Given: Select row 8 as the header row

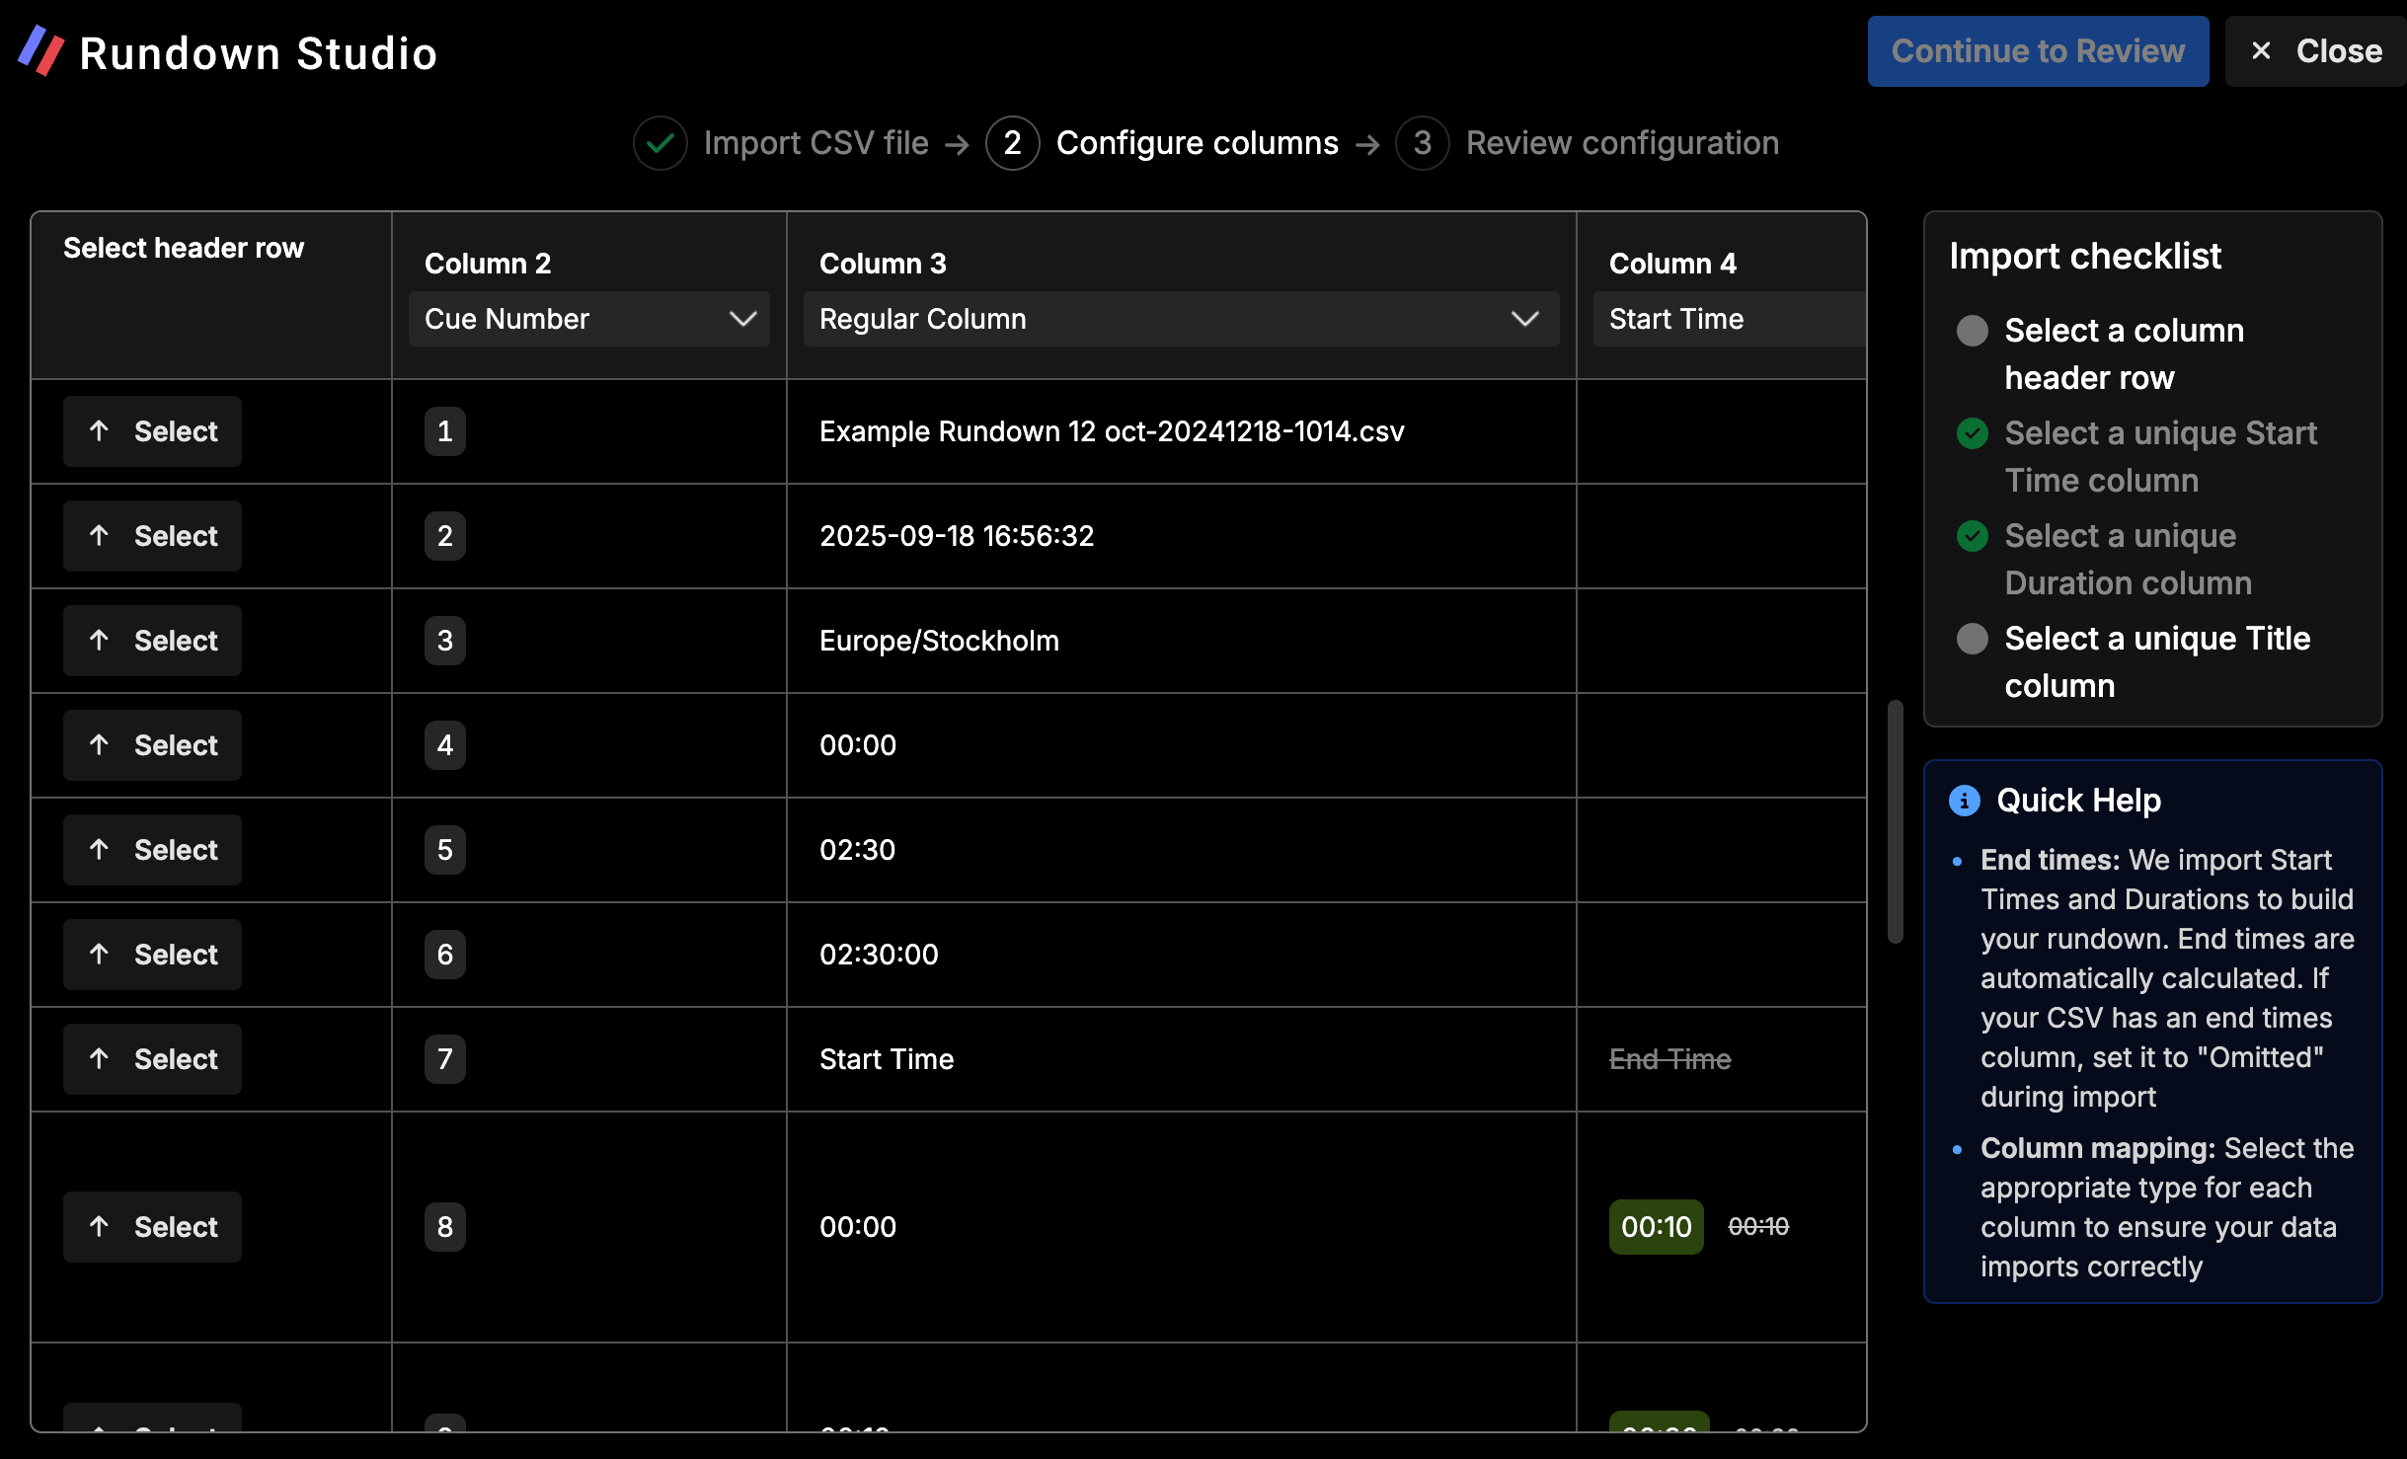Looking at the screenshot, I should [x=152, y=1227].
